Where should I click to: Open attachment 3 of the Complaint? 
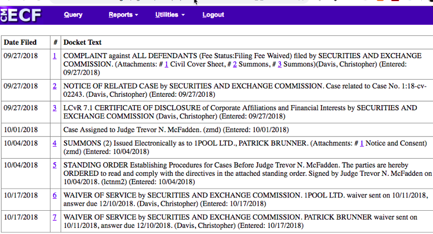click(280, 64)
